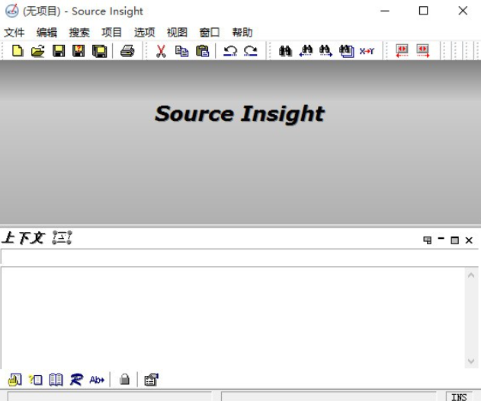
Task: Click the Save All toolbar icon
Action: tap(99, 51)
